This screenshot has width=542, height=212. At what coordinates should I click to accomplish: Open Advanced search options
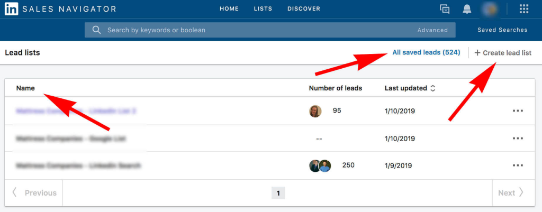tap(432, 30)
